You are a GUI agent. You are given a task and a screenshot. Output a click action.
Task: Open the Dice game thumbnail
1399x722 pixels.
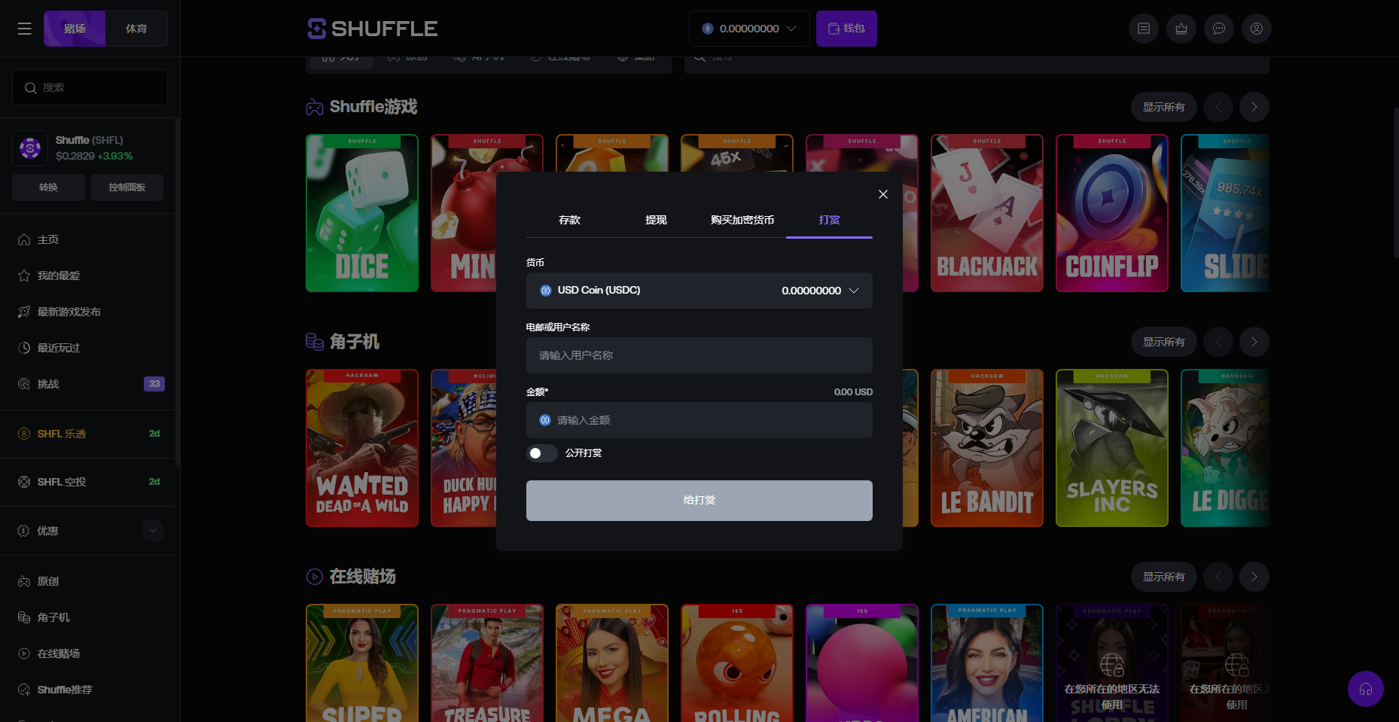coord(362,213)
